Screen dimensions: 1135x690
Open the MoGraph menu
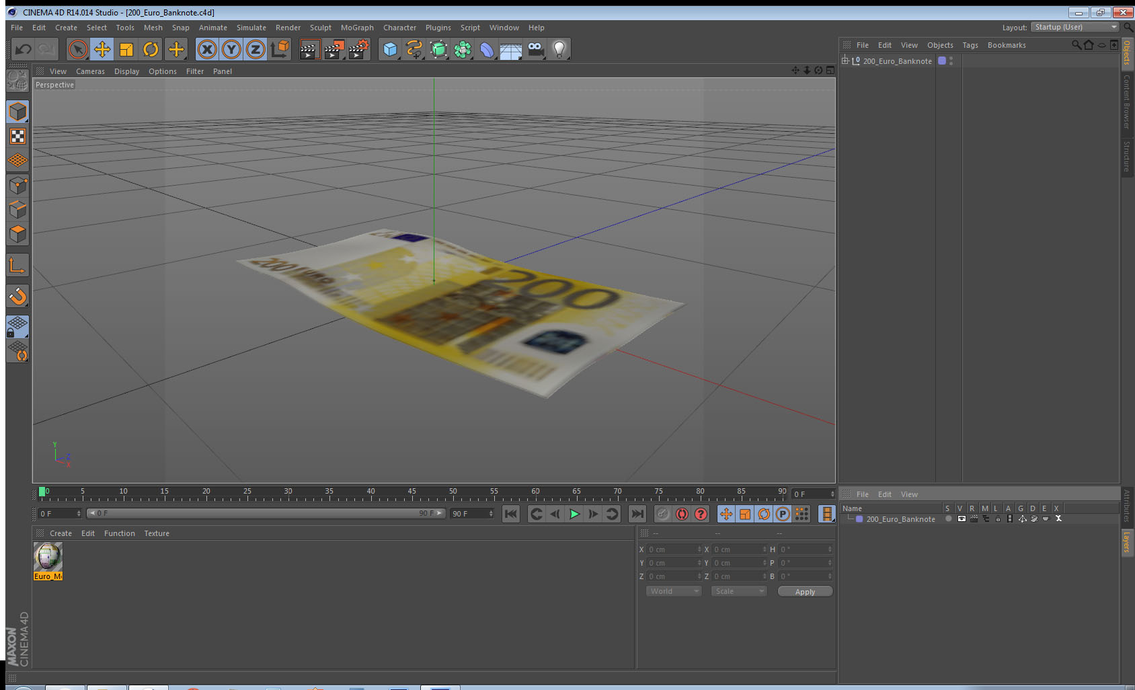[x=357, y=28]
